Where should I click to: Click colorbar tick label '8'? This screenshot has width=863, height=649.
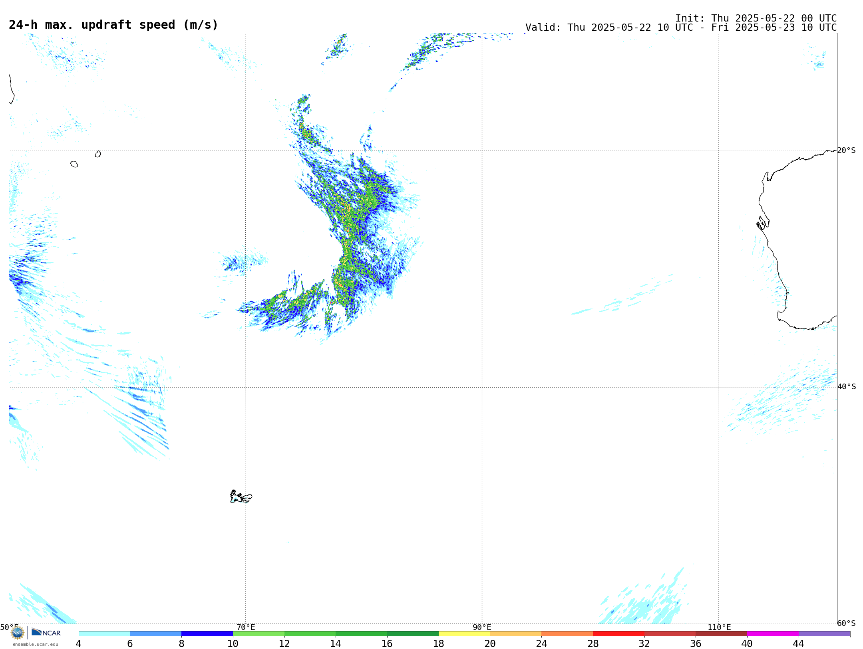(x=181, y=644)
